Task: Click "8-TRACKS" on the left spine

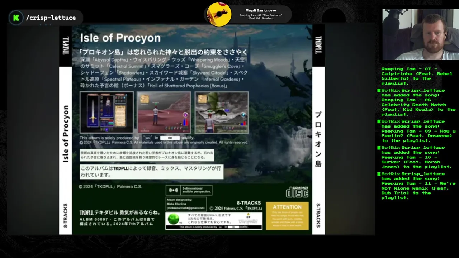Action: click(66, 216)
